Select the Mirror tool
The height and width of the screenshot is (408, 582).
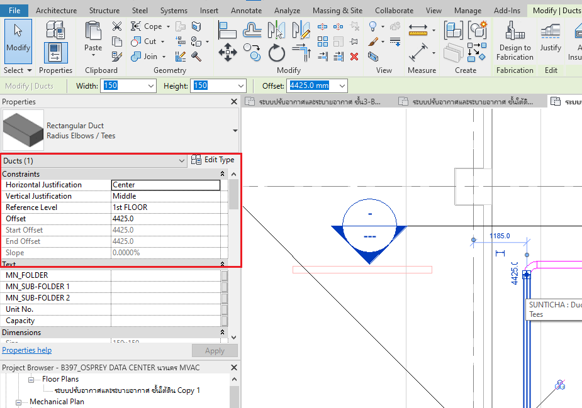[276, 29]
